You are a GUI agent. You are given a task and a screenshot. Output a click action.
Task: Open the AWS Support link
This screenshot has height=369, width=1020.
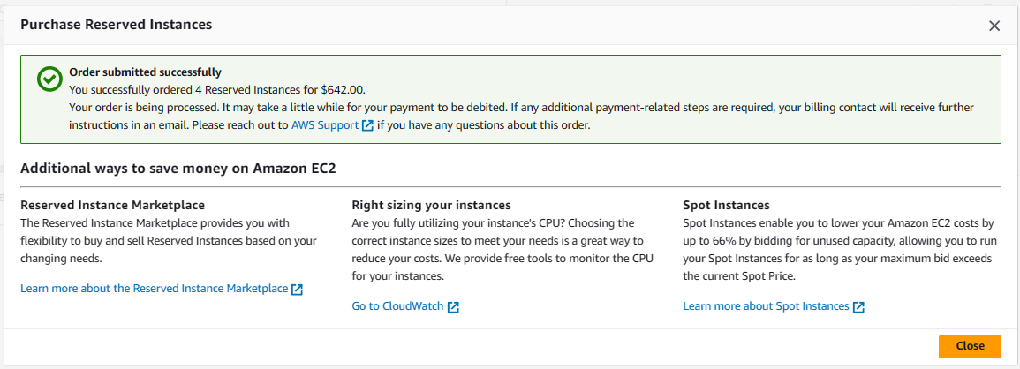click(325, 125)
